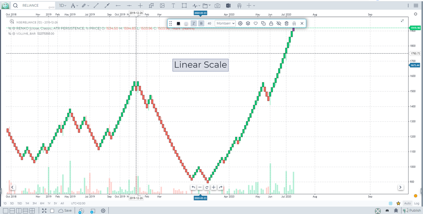Viewport: 423px width, 214px height.
Task: Close the floating drawing toolbar
Action: (x=302, y=23)
